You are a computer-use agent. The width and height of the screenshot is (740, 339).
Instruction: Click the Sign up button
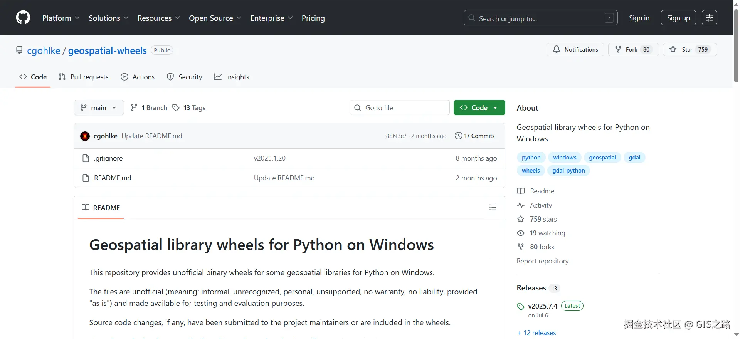(678, 18)
